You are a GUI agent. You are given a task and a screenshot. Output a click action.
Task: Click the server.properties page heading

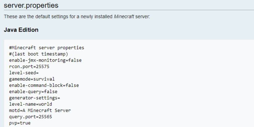tap(31, 6)
